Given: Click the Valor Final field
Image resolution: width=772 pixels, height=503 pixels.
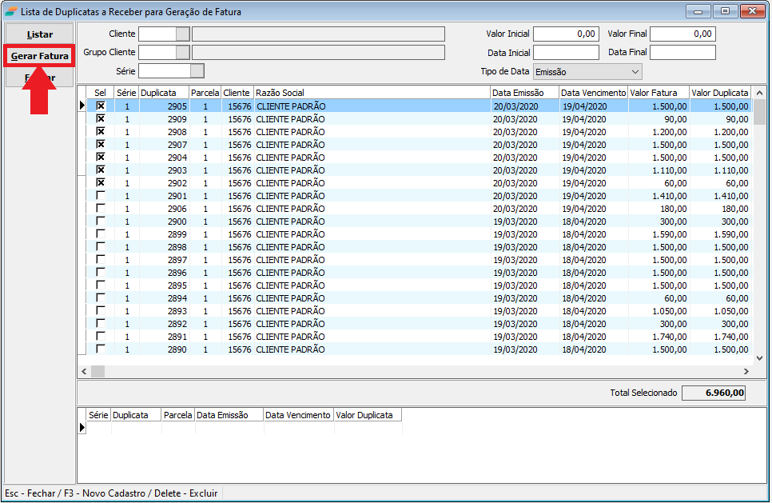Looking at the screenshot, I should (x=683, y=34).
